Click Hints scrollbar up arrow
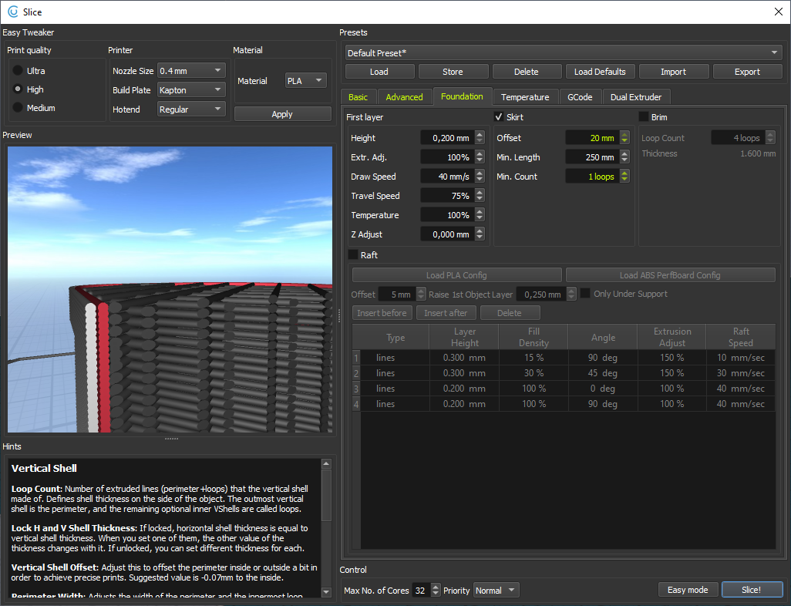This screenshot has width=791, height=606. click(x=326, y=463)
